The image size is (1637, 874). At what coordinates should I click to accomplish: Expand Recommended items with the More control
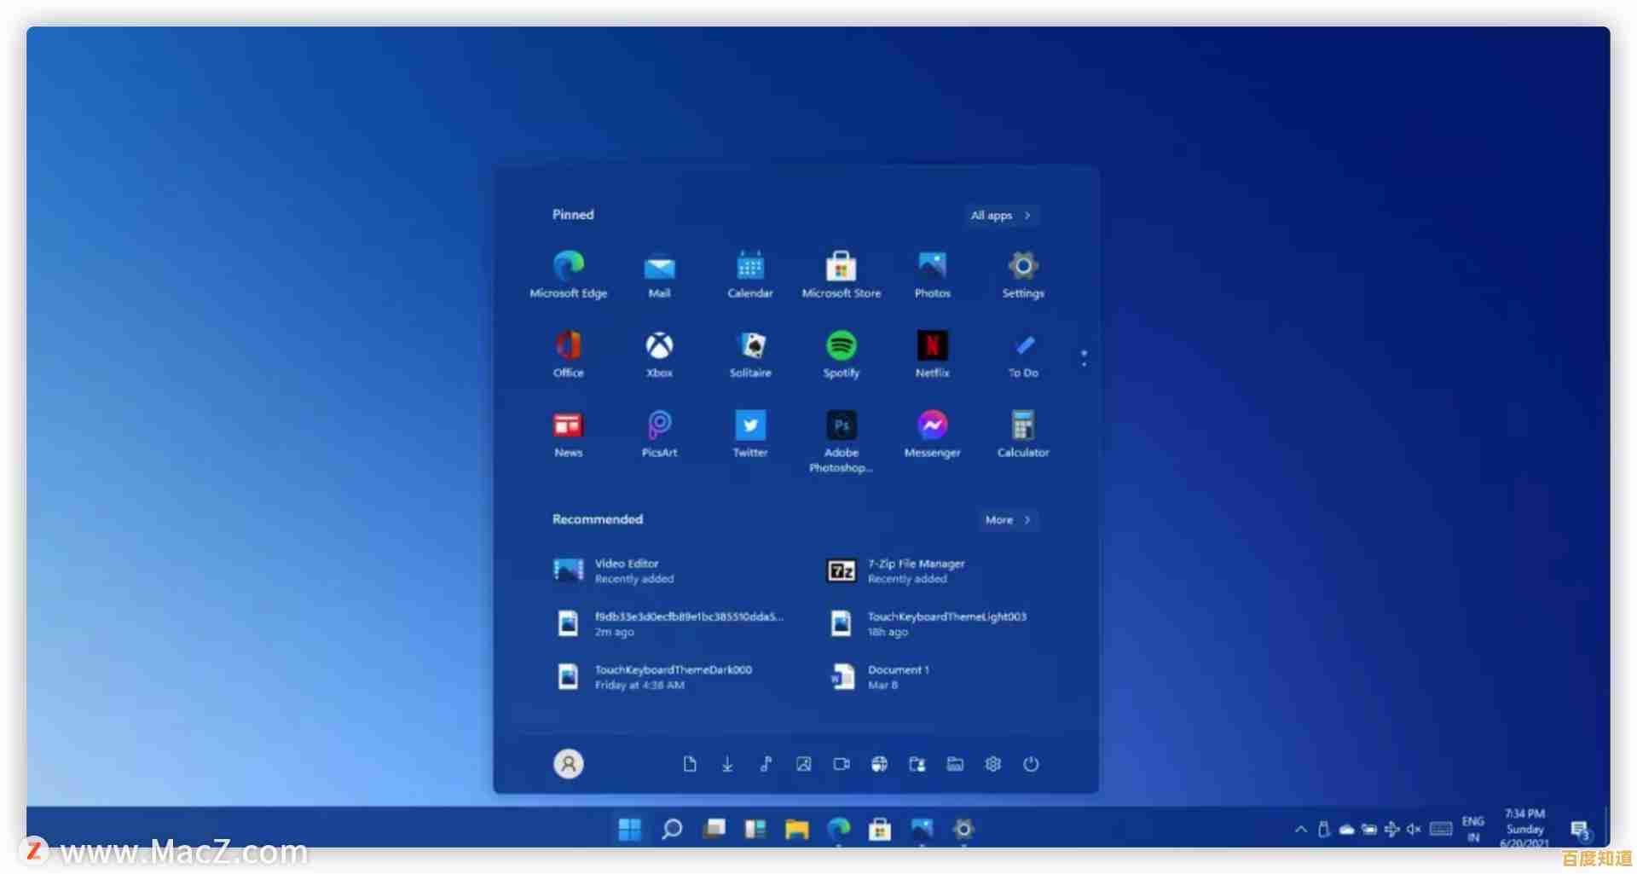pyautogui.click(x=1008, y=520)
